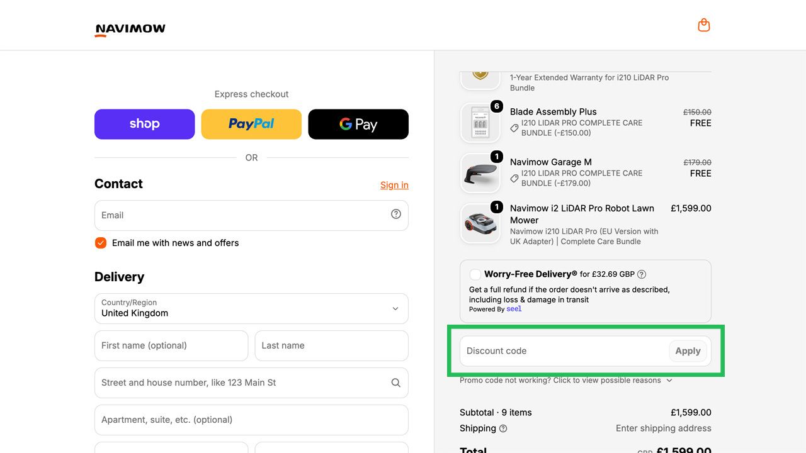The height and width of the screenshot is (453, 806).
Task: Click the Navimow logo
Action: click(x=130, y=30)
